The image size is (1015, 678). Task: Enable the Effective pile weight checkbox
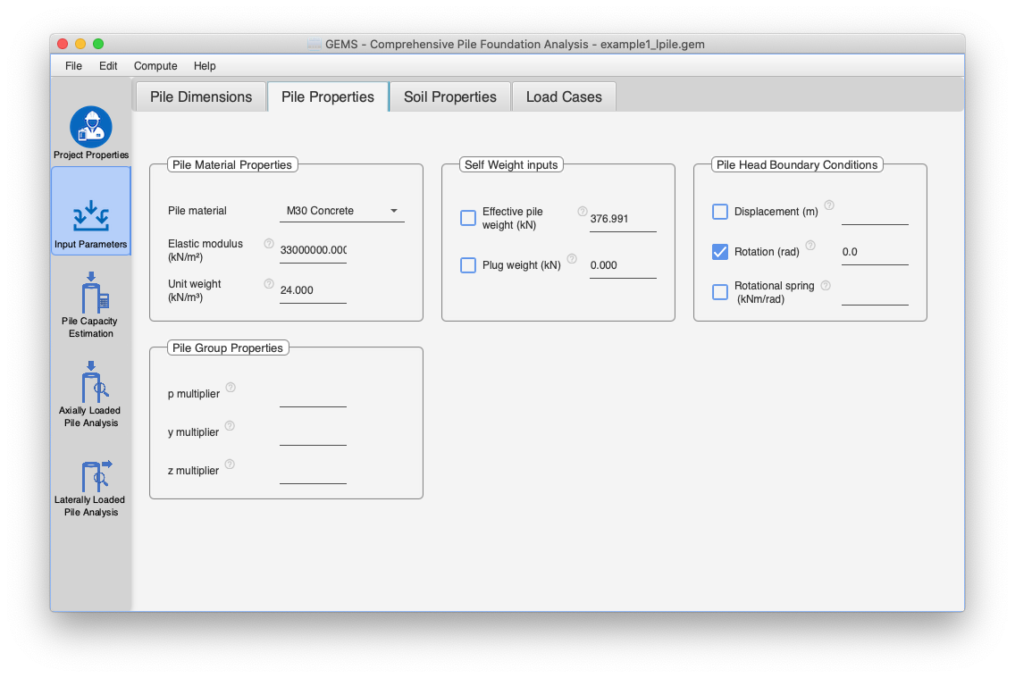(468, 218)
